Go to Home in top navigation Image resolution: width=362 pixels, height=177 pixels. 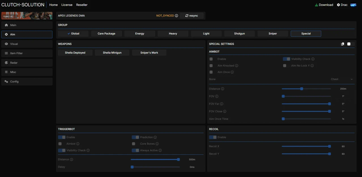(x=53, y=5)
